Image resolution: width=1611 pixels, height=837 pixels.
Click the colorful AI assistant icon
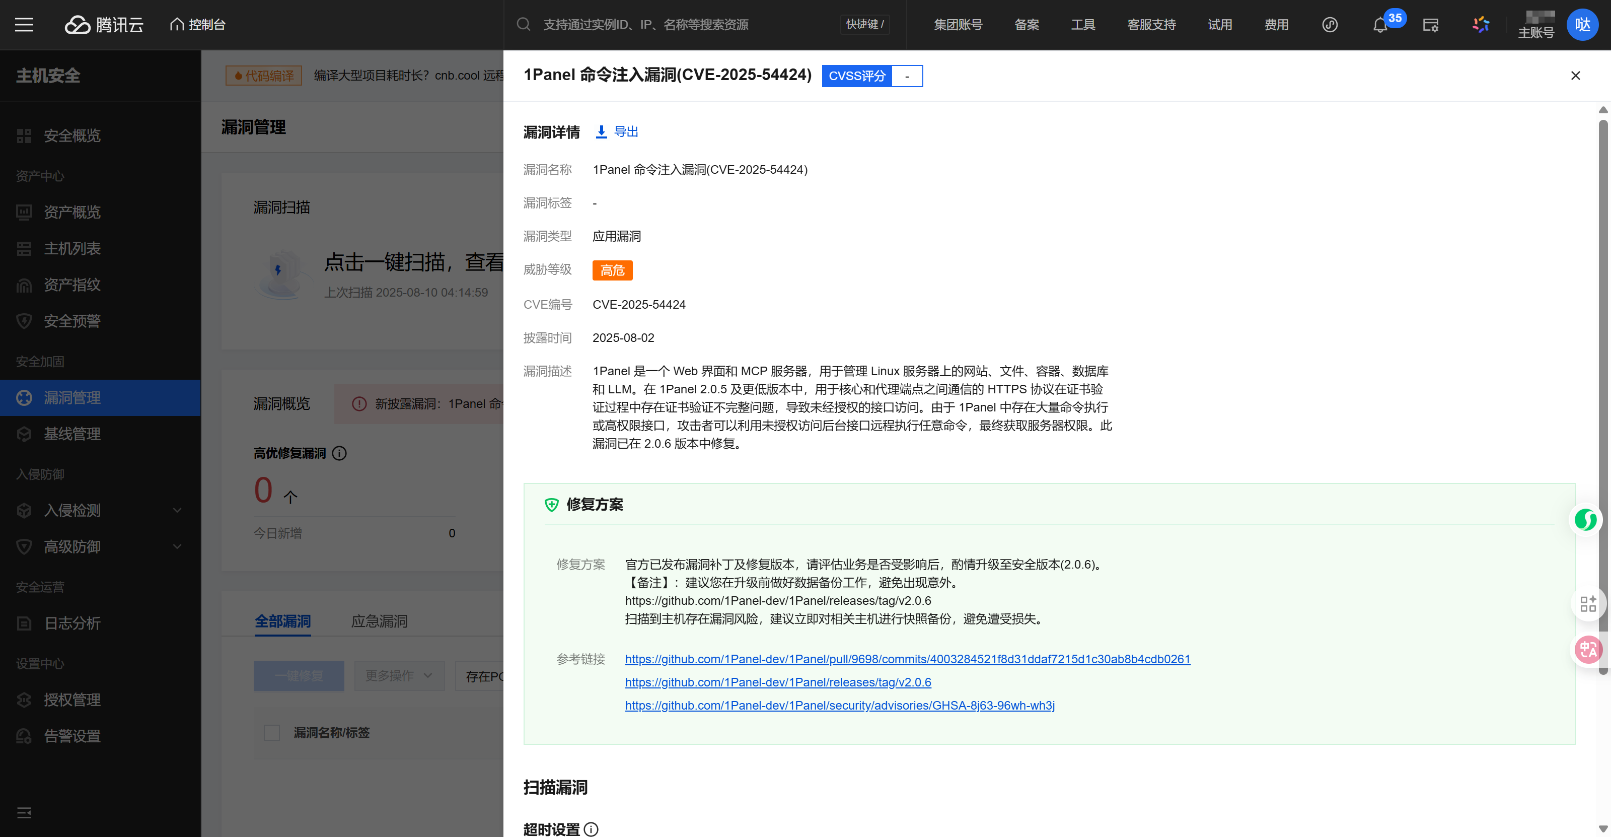(1481, 24)
